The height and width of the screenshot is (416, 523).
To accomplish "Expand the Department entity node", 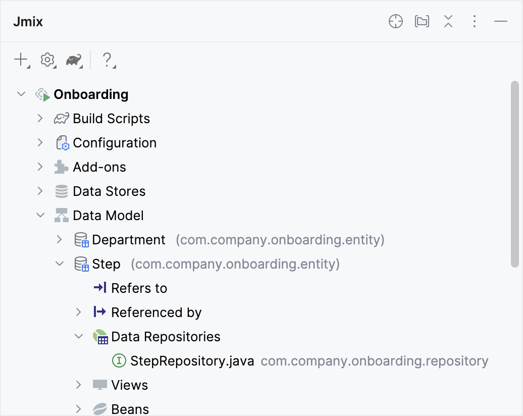I will (x=60, y=239).
